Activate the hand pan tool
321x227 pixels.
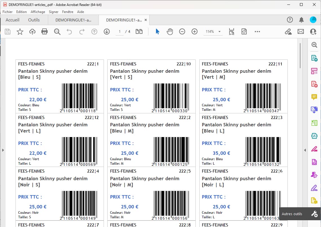pyautogui.click(x=170, y=32)
